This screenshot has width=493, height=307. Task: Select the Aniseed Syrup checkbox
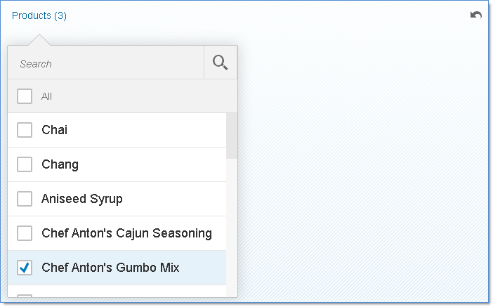(x=25, y=199)
